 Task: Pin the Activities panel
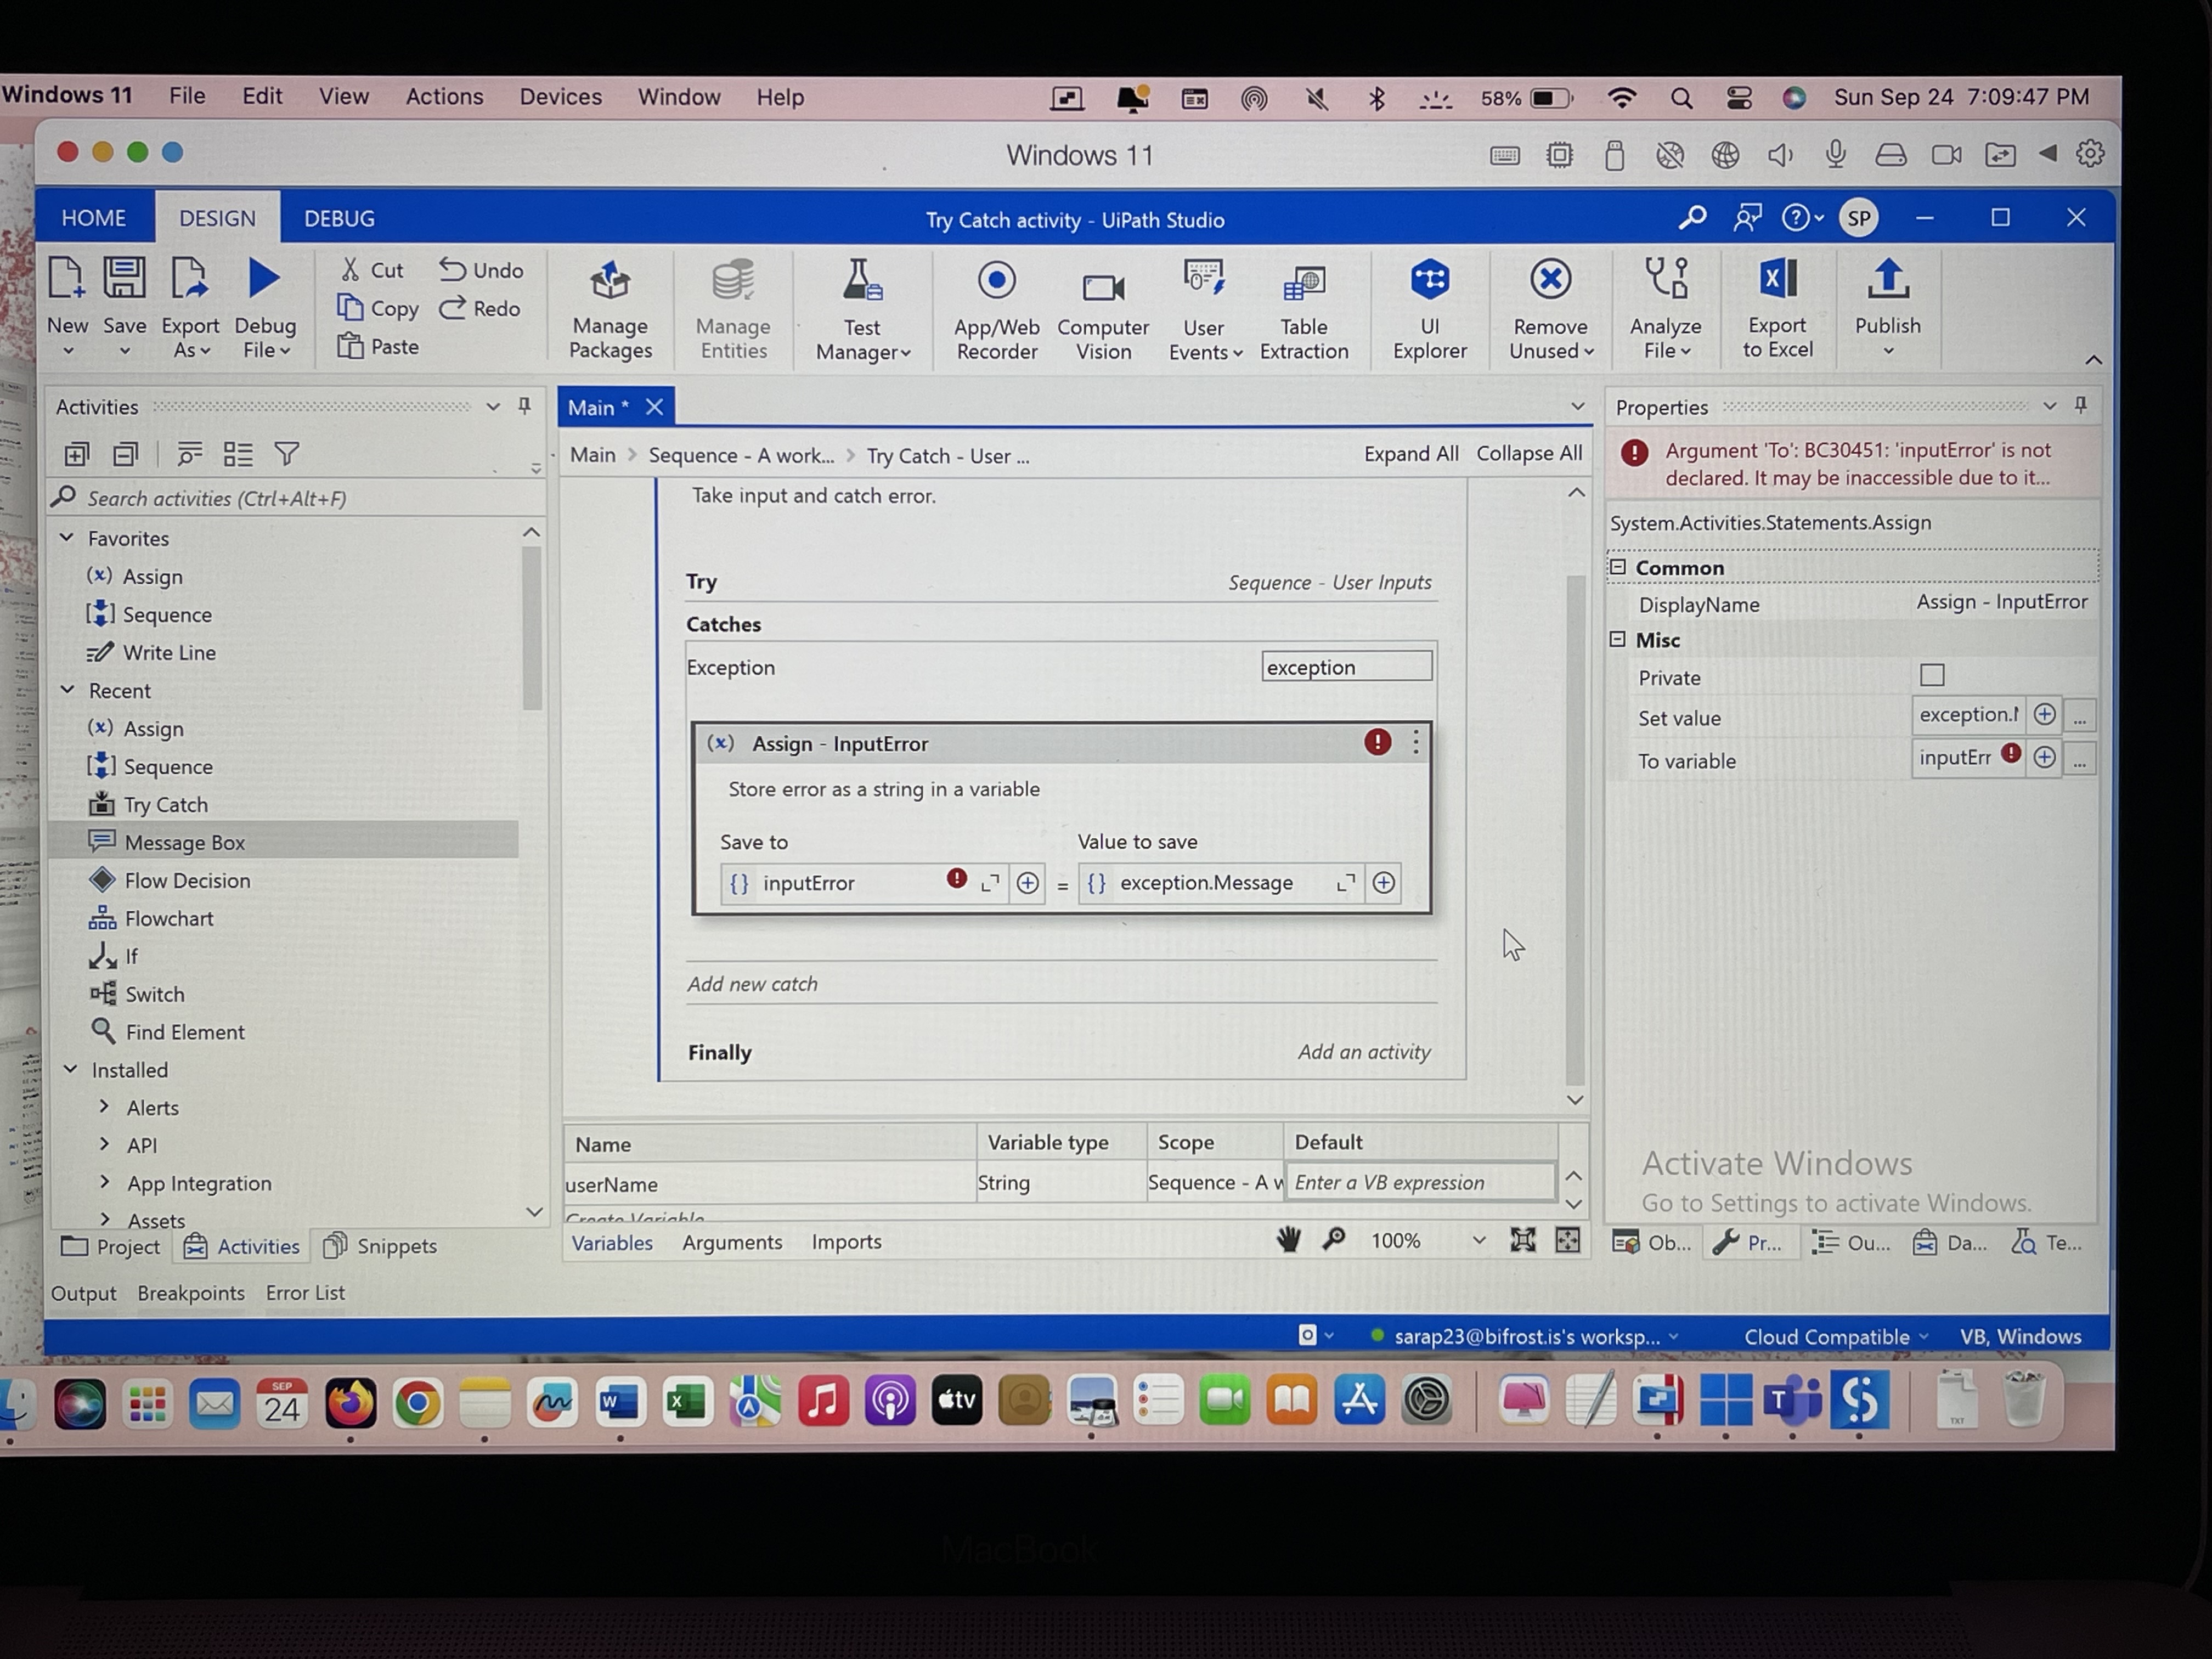coord(524,405)
